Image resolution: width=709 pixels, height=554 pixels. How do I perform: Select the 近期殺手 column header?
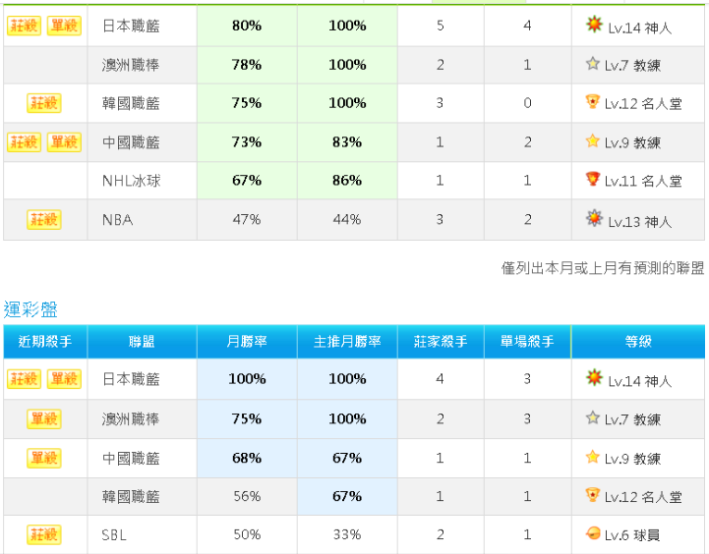coord(45,342)
